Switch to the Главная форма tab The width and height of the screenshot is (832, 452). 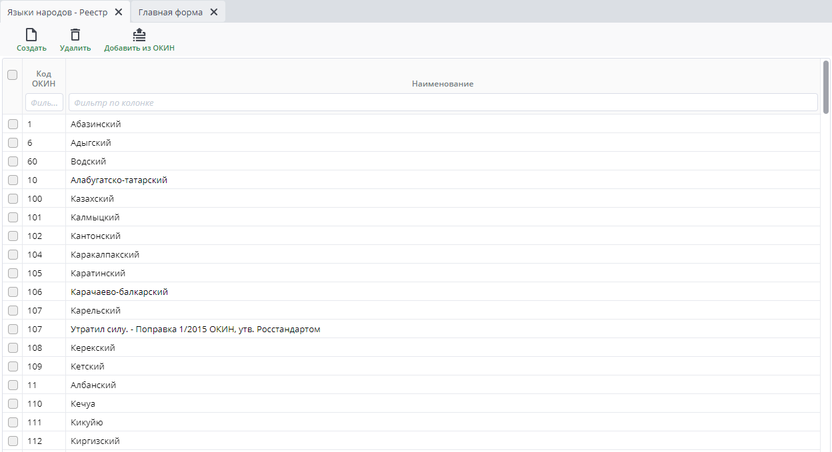pos(171,12)
